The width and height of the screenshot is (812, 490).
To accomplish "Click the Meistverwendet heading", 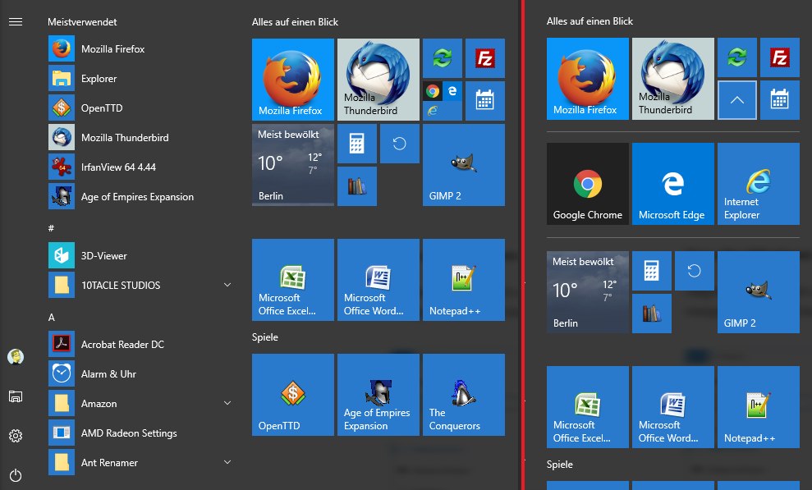I will click(x=82, y=21).
